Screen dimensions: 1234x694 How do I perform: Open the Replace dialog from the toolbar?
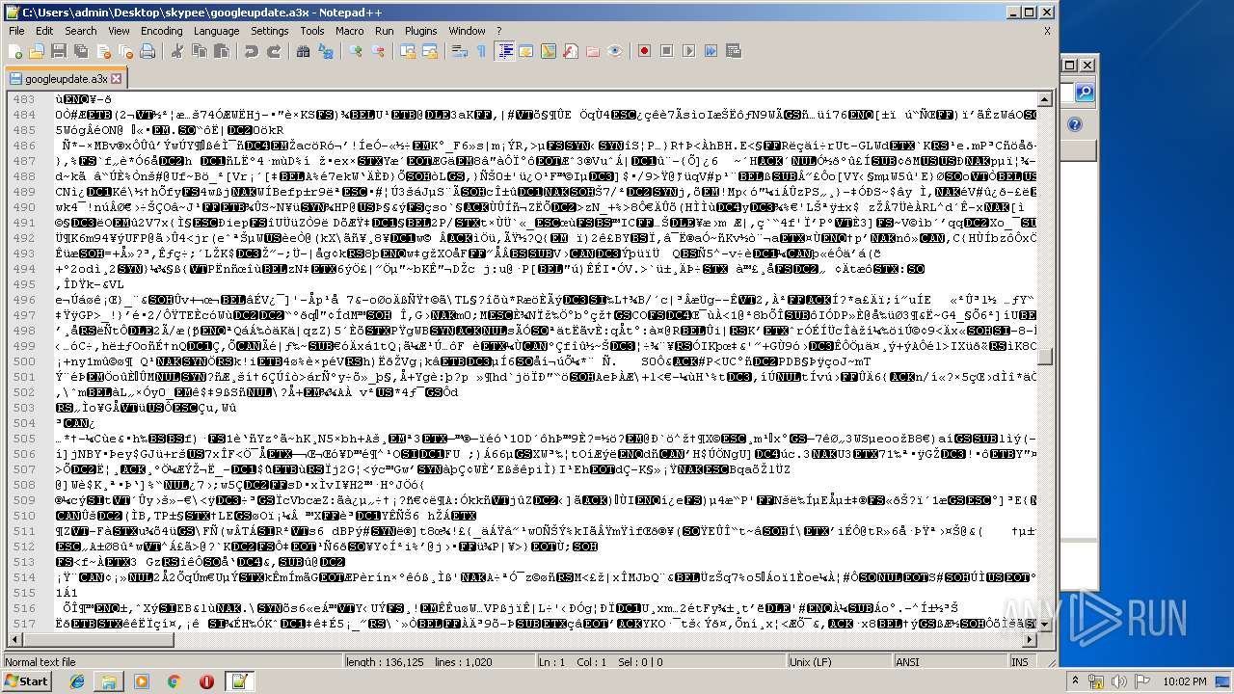[x=324, y=51]
